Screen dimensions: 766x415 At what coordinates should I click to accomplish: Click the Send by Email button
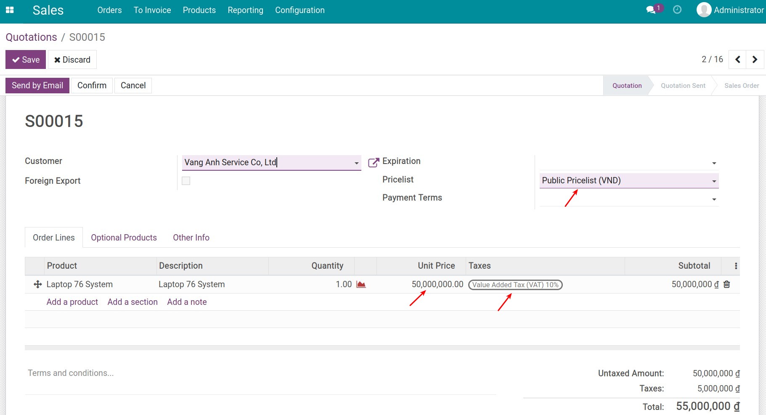tap(37, 85)
